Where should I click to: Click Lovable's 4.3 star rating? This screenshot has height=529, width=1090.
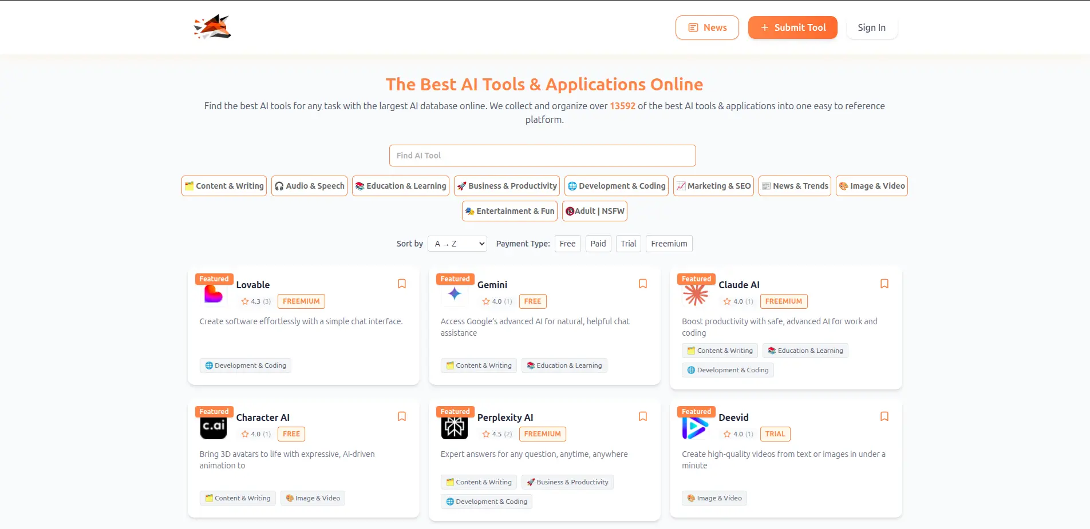point(256,301)
